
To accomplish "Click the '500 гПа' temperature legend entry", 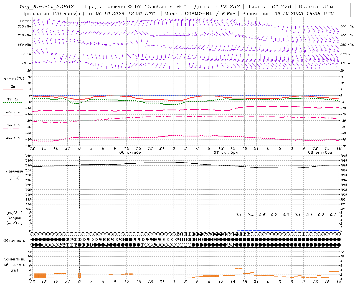I will [x=13, y=138].
